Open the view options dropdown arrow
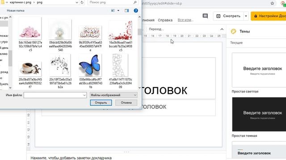This screenshot has height=160, width=286. (118, 11)
